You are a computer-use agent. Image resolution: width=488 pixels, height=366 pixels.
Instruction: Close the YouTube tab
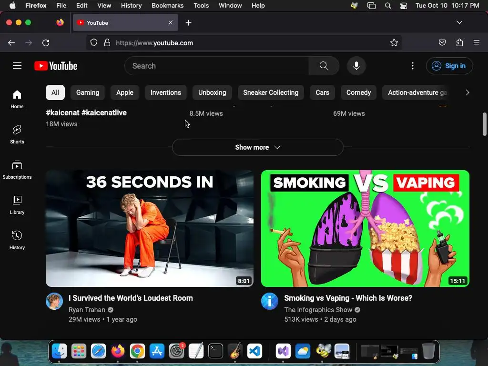tap(171, 22)
